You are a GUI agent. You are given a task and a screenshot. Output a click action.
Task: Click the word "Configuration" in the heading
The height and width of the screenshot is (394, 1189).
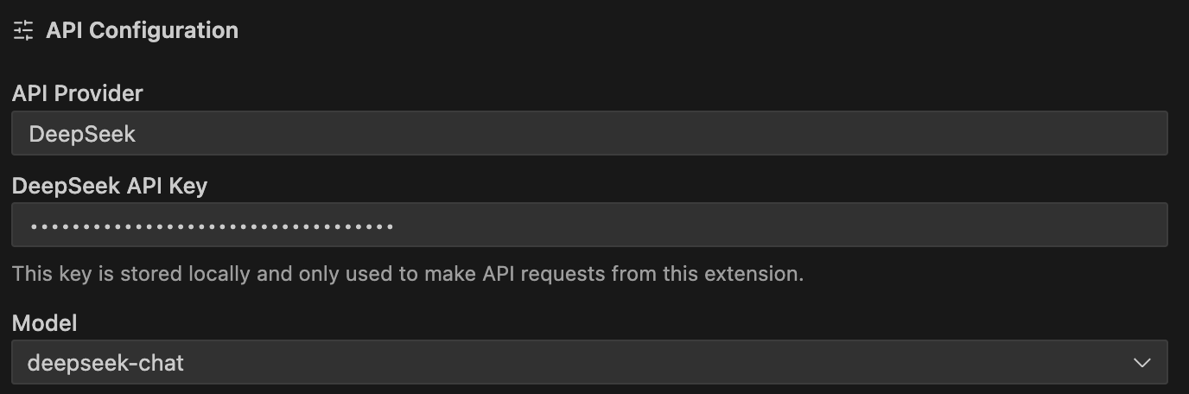[x=163, y=30]
